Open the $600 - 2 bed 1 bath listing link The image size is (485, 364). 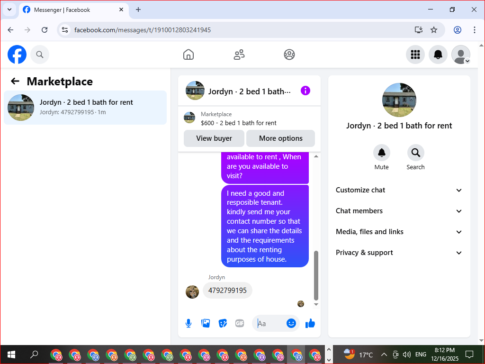point(239,123)
